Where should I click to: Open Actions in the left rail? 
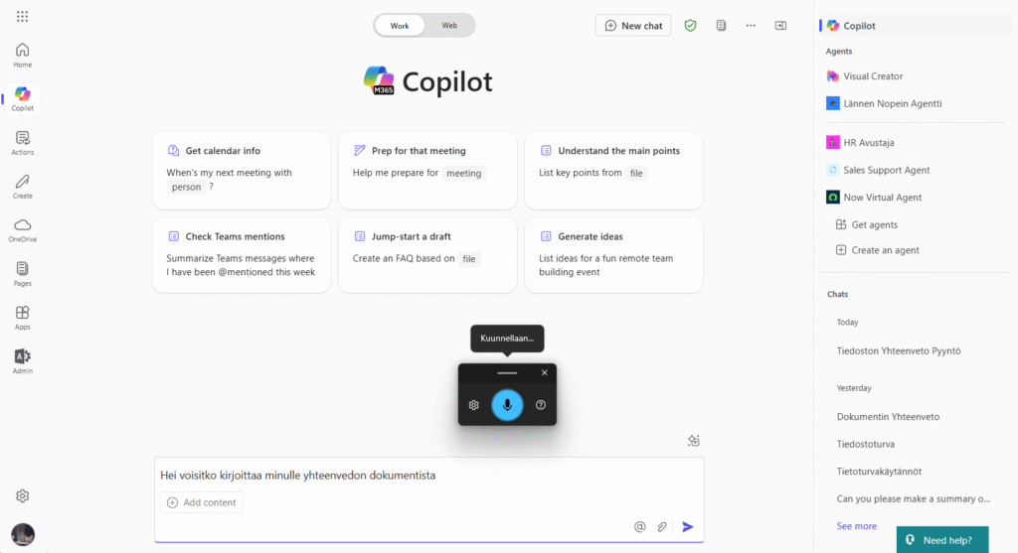tap(22, 143)
